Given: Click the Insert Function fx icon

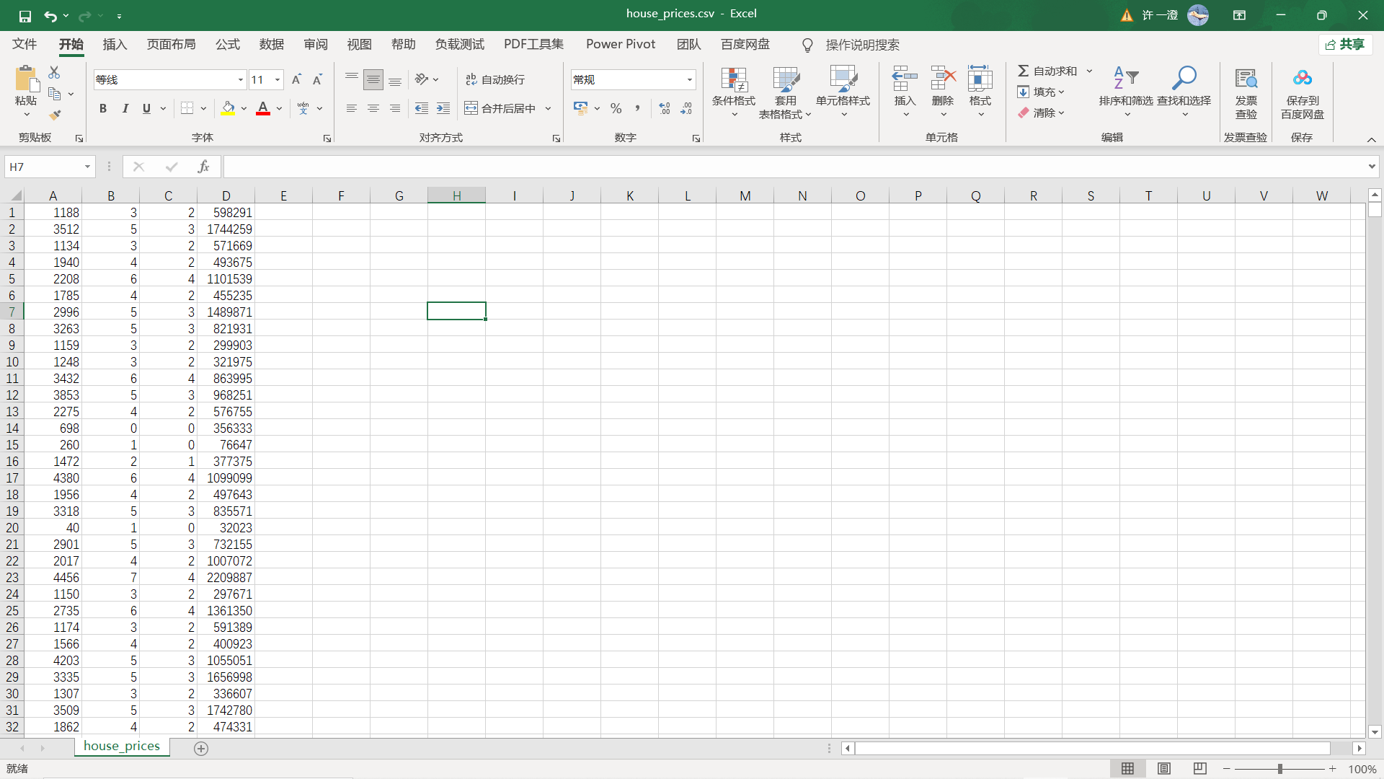Looking at the screenshot, I should pyautogui.click(x=203, y=167).
